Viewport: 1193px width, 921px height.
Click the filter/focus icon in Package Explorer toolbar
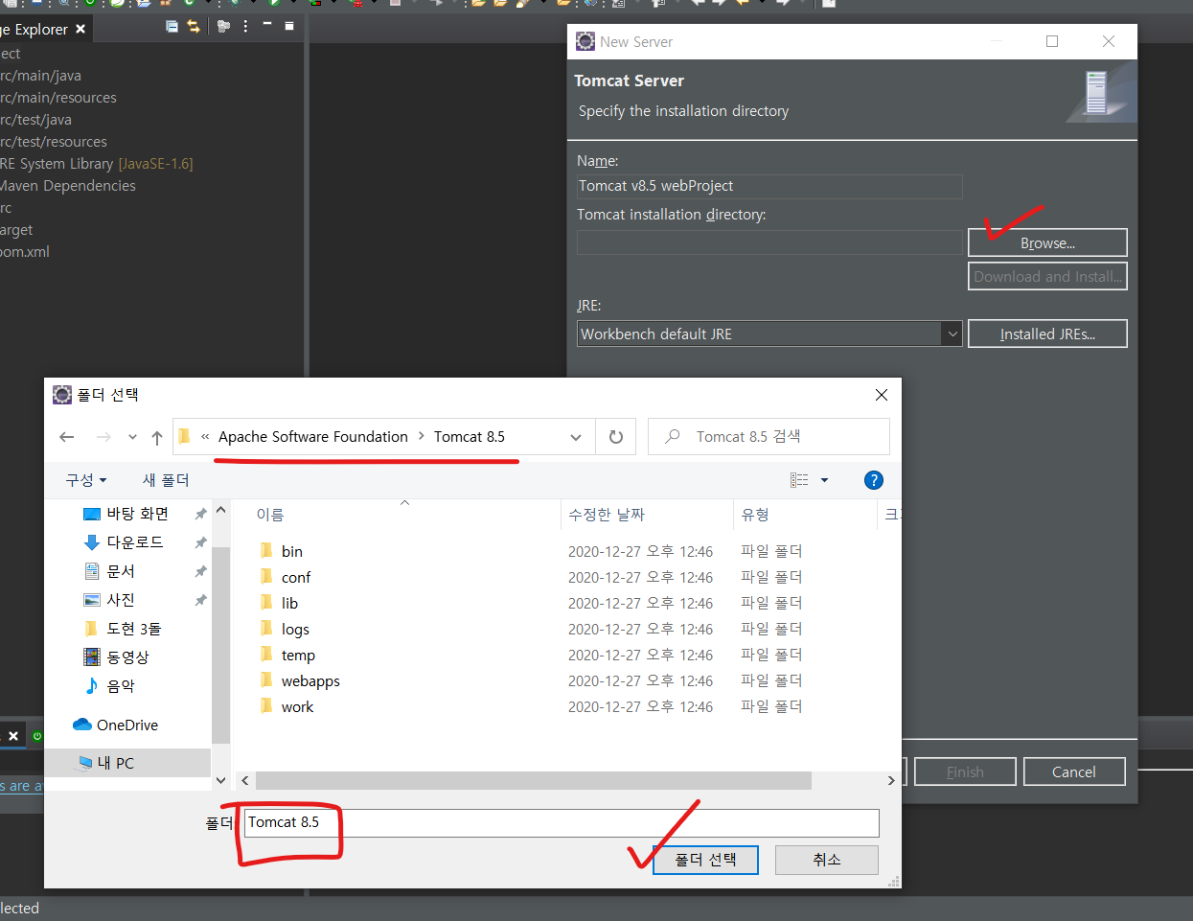click(x=223, y=27)
